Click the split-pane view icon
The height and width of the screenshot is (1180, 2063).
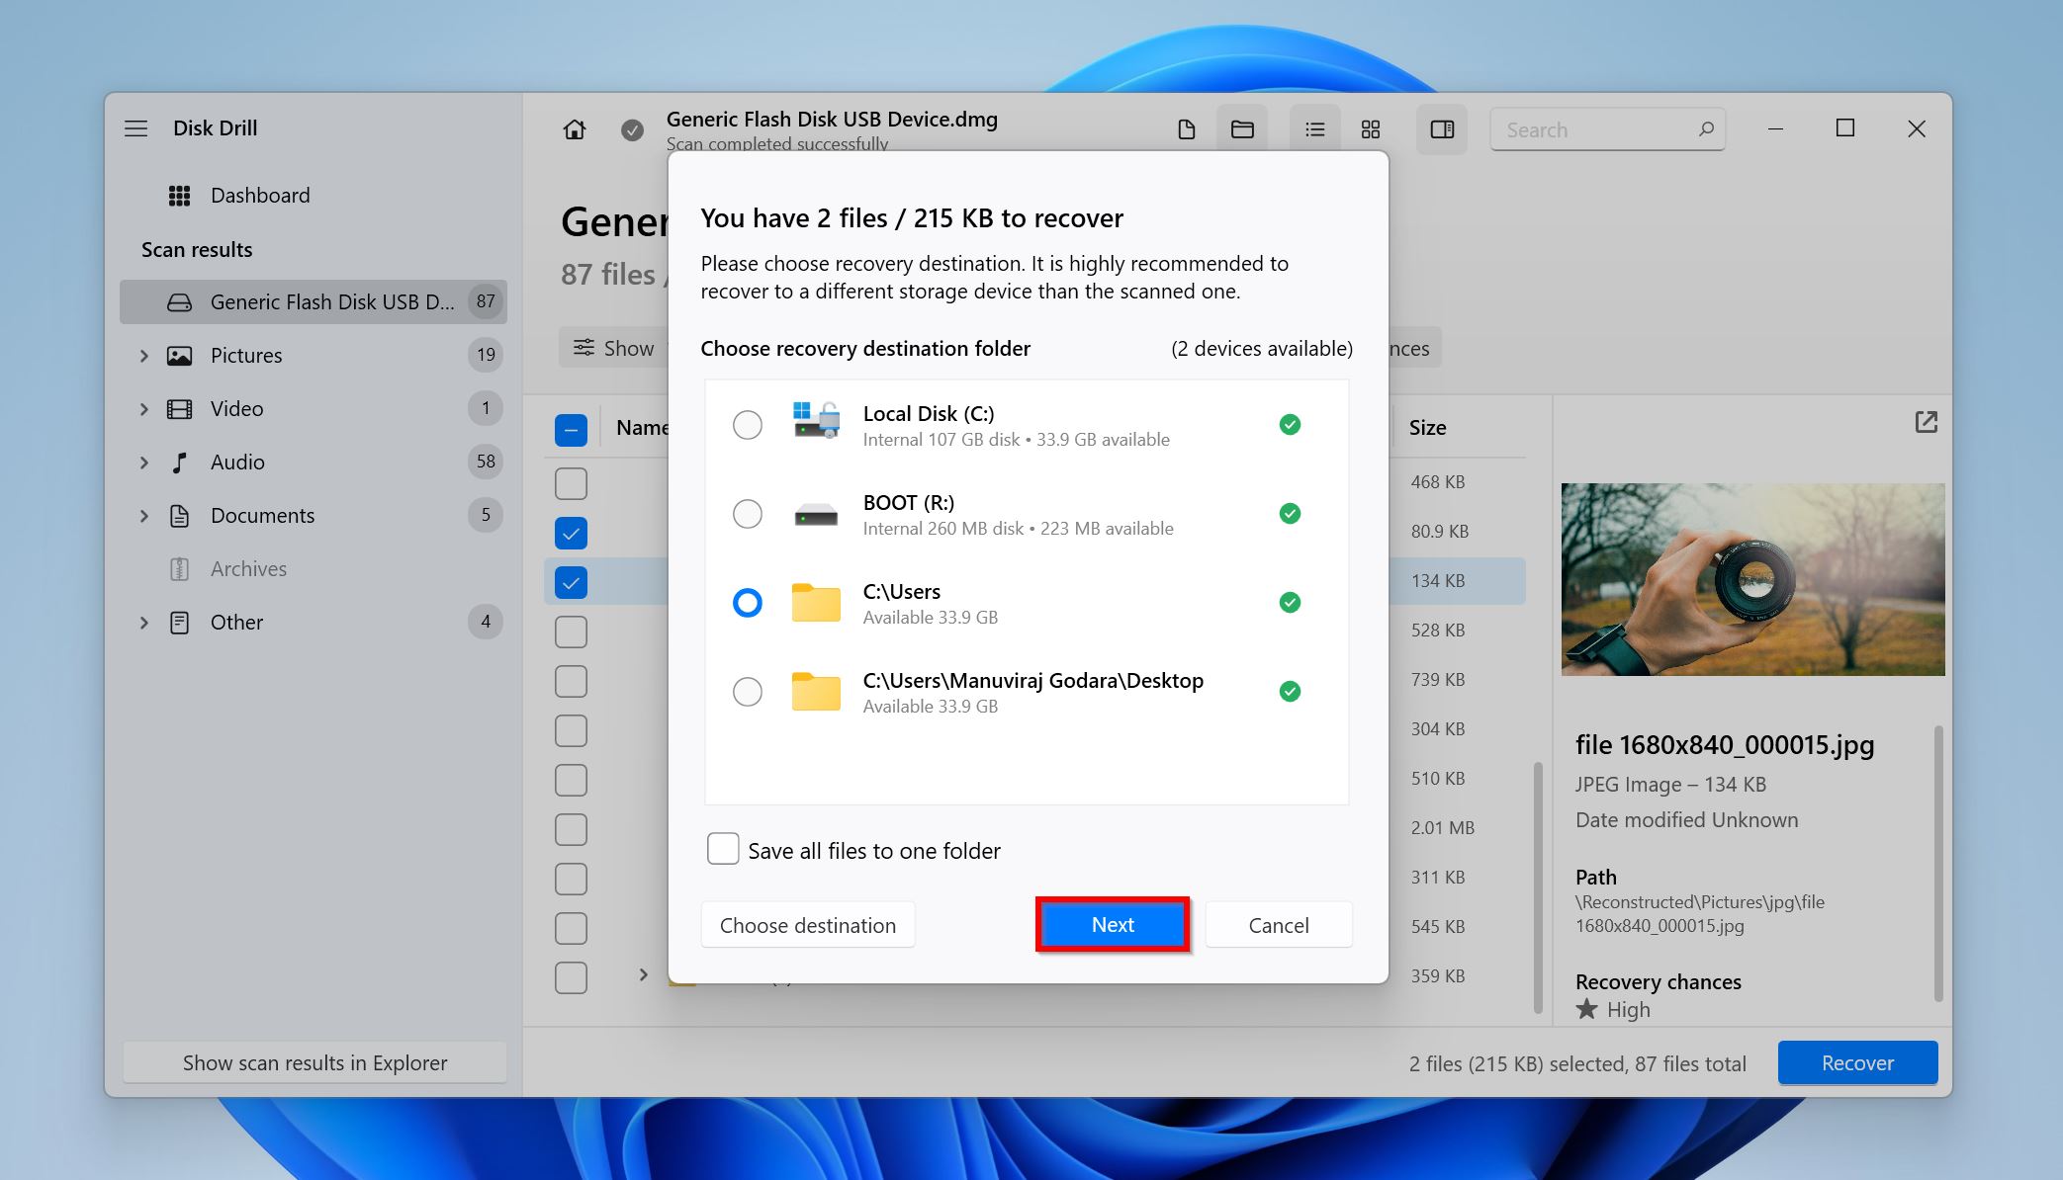click(x=1442, y=126)
